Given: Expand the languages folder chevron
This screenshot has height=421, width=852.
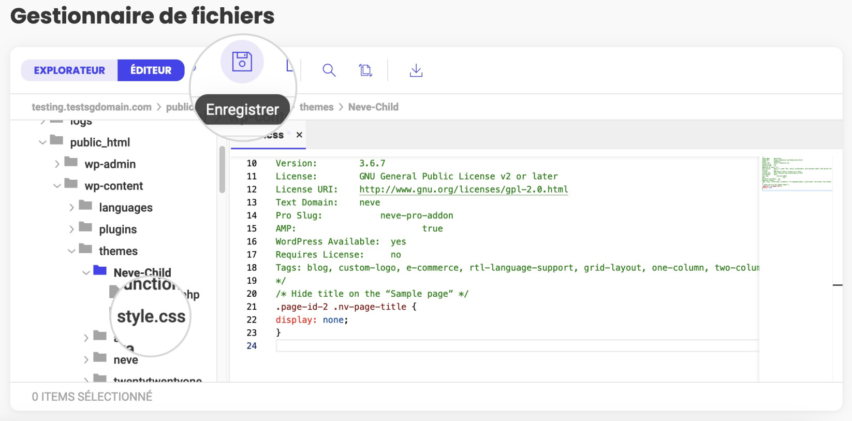Looking at the screenshot, I should [x=71, y=208].
